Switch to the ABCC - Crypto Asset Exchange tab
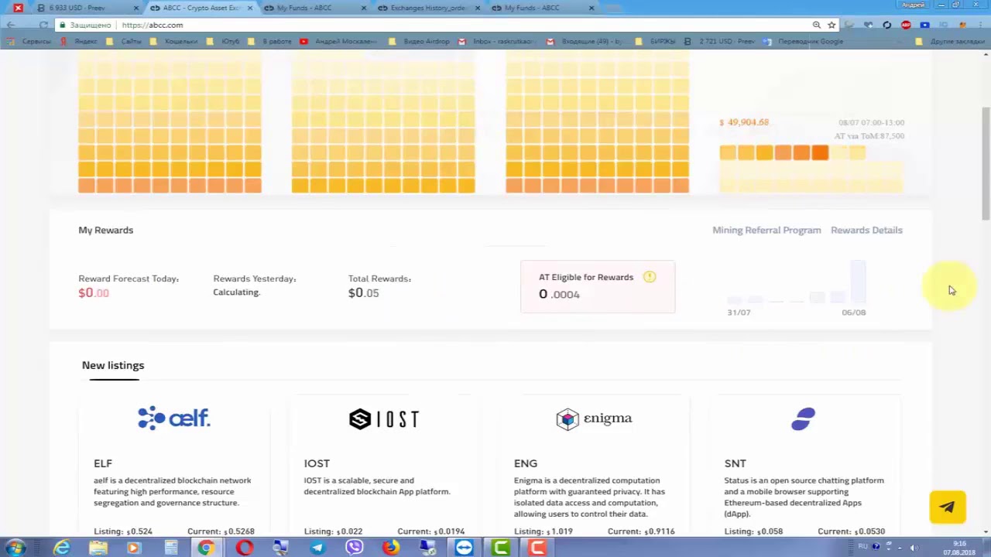Screen dimensions: 991x557 203,8
